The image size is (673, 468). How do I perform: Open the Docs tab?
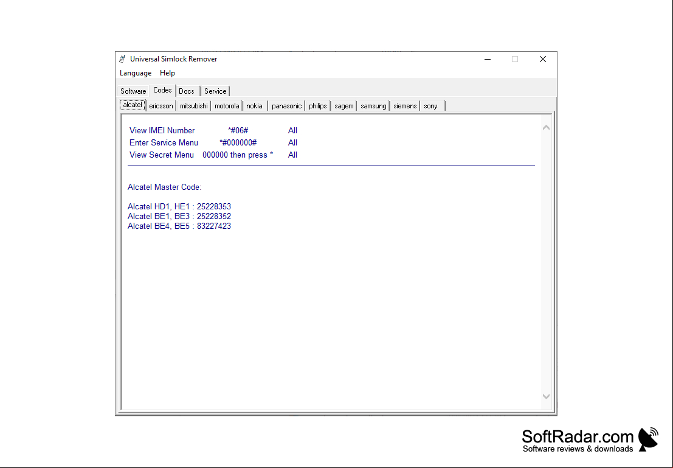click(x=187, y=91)
